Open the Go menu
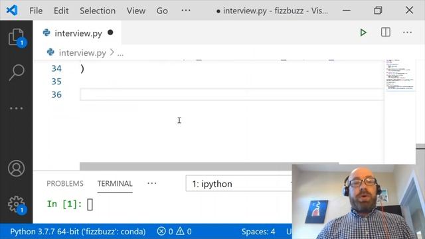This screenshot has width=425, height=239. click(162, 11)
